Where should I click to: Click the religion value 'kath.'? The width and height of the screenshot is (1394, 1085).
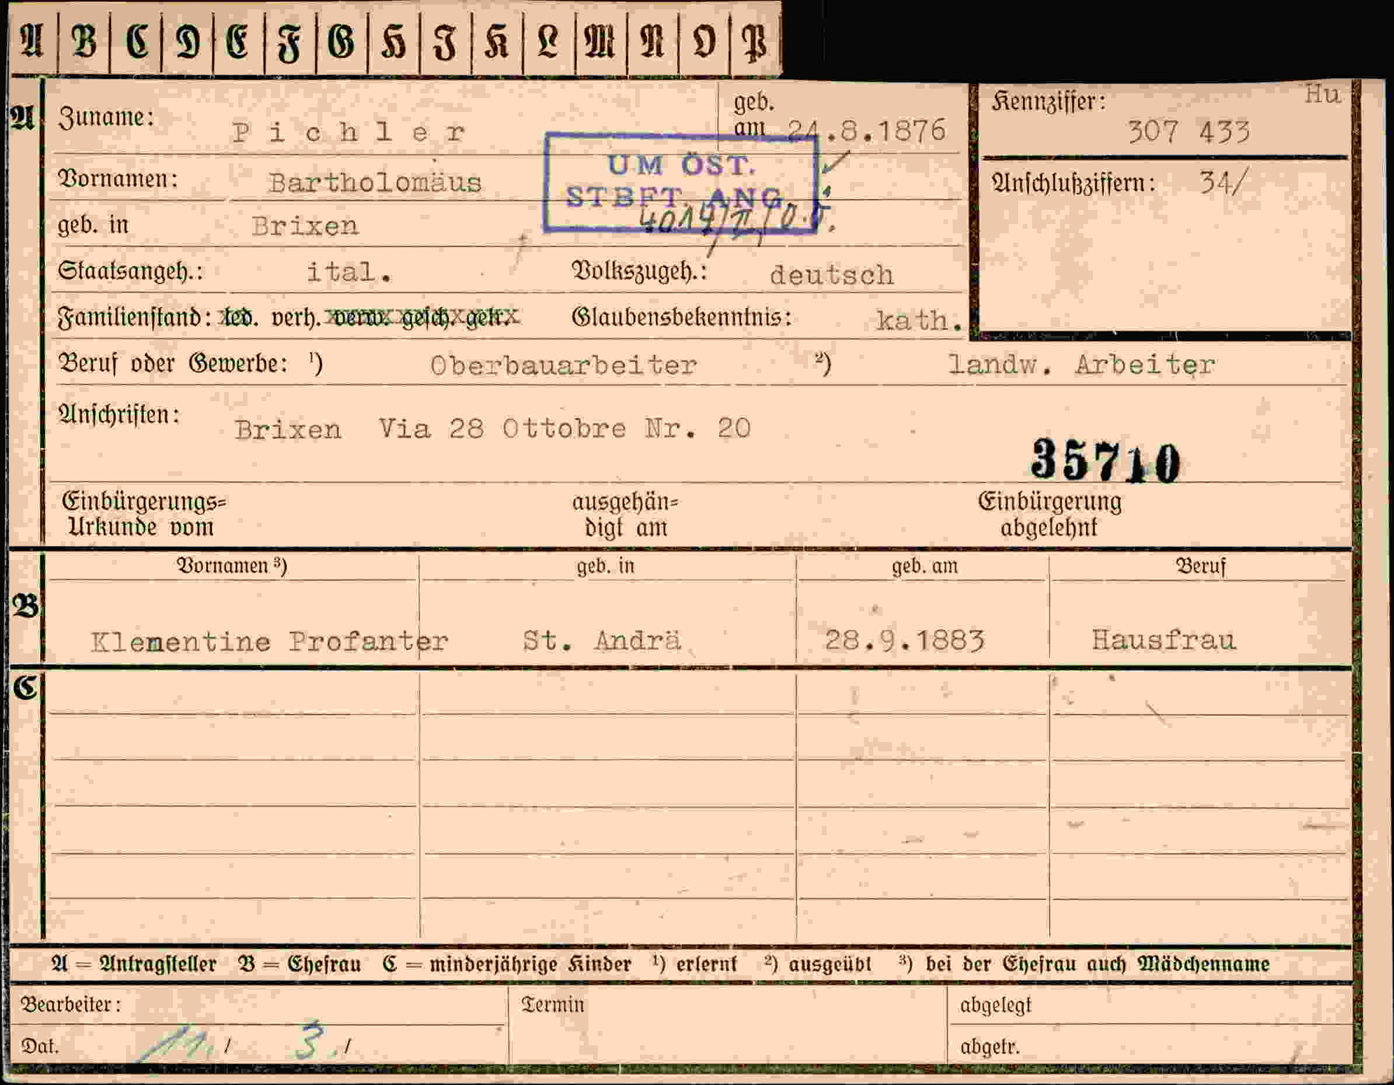(x=919, y=320)
